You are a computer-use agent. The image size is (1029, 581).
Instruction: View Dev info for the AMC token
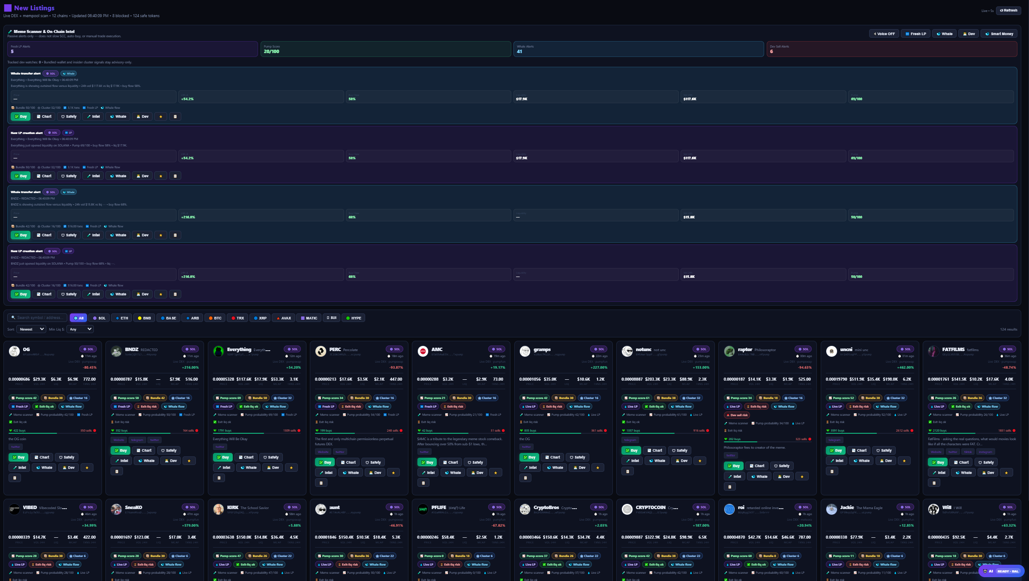(x=477, y=472)
